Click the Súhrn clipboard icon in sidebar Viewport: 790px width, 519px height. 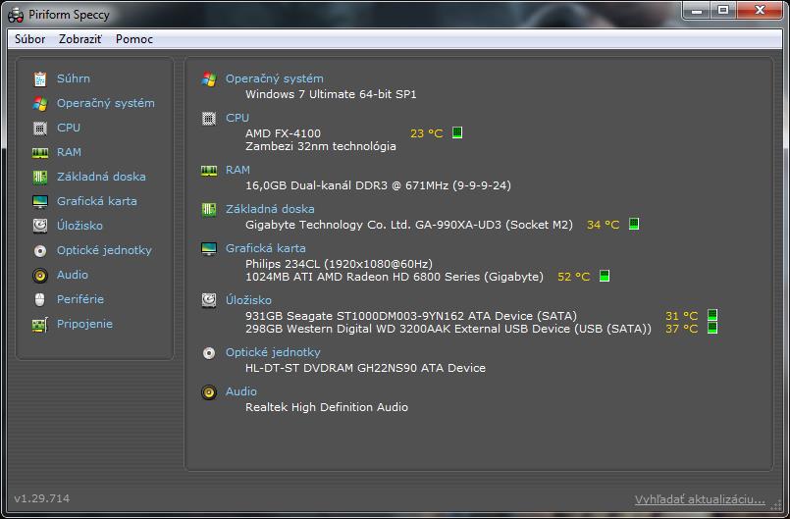40,79
